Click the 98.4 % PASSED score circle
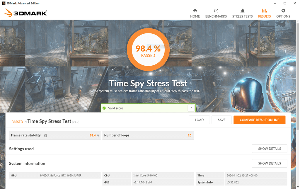Screen dimensions: 300x189 (148, 50)
